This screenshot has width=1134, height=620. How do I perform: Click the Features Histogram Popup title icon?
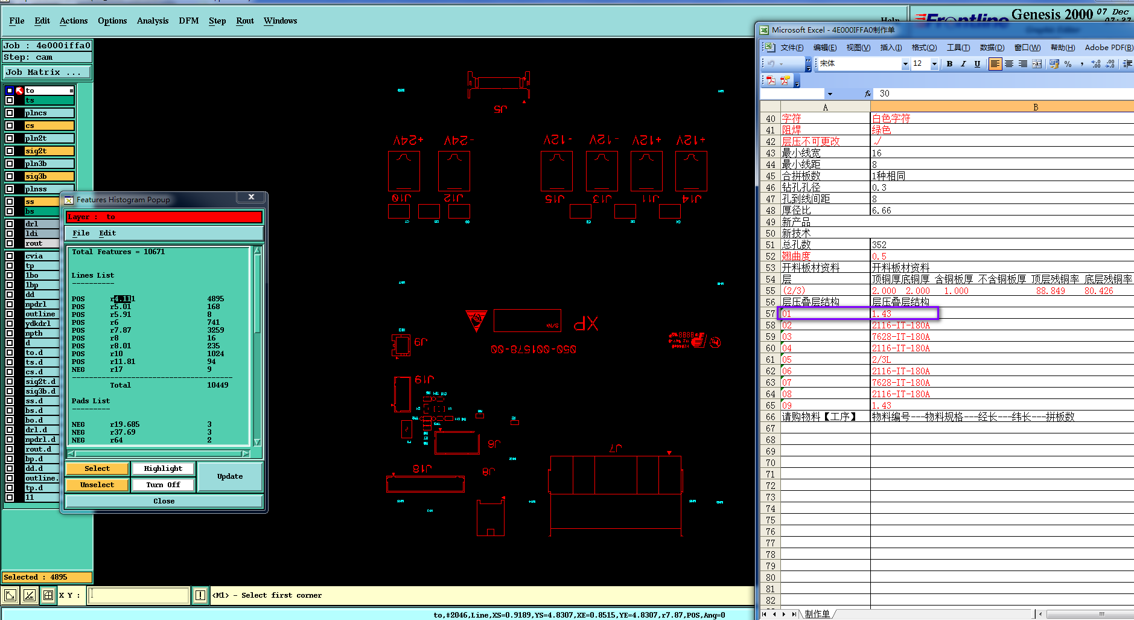tap(69, 200)
